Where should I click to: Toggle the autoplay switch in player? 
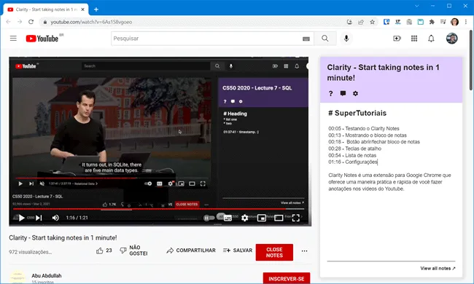point(209,218)
